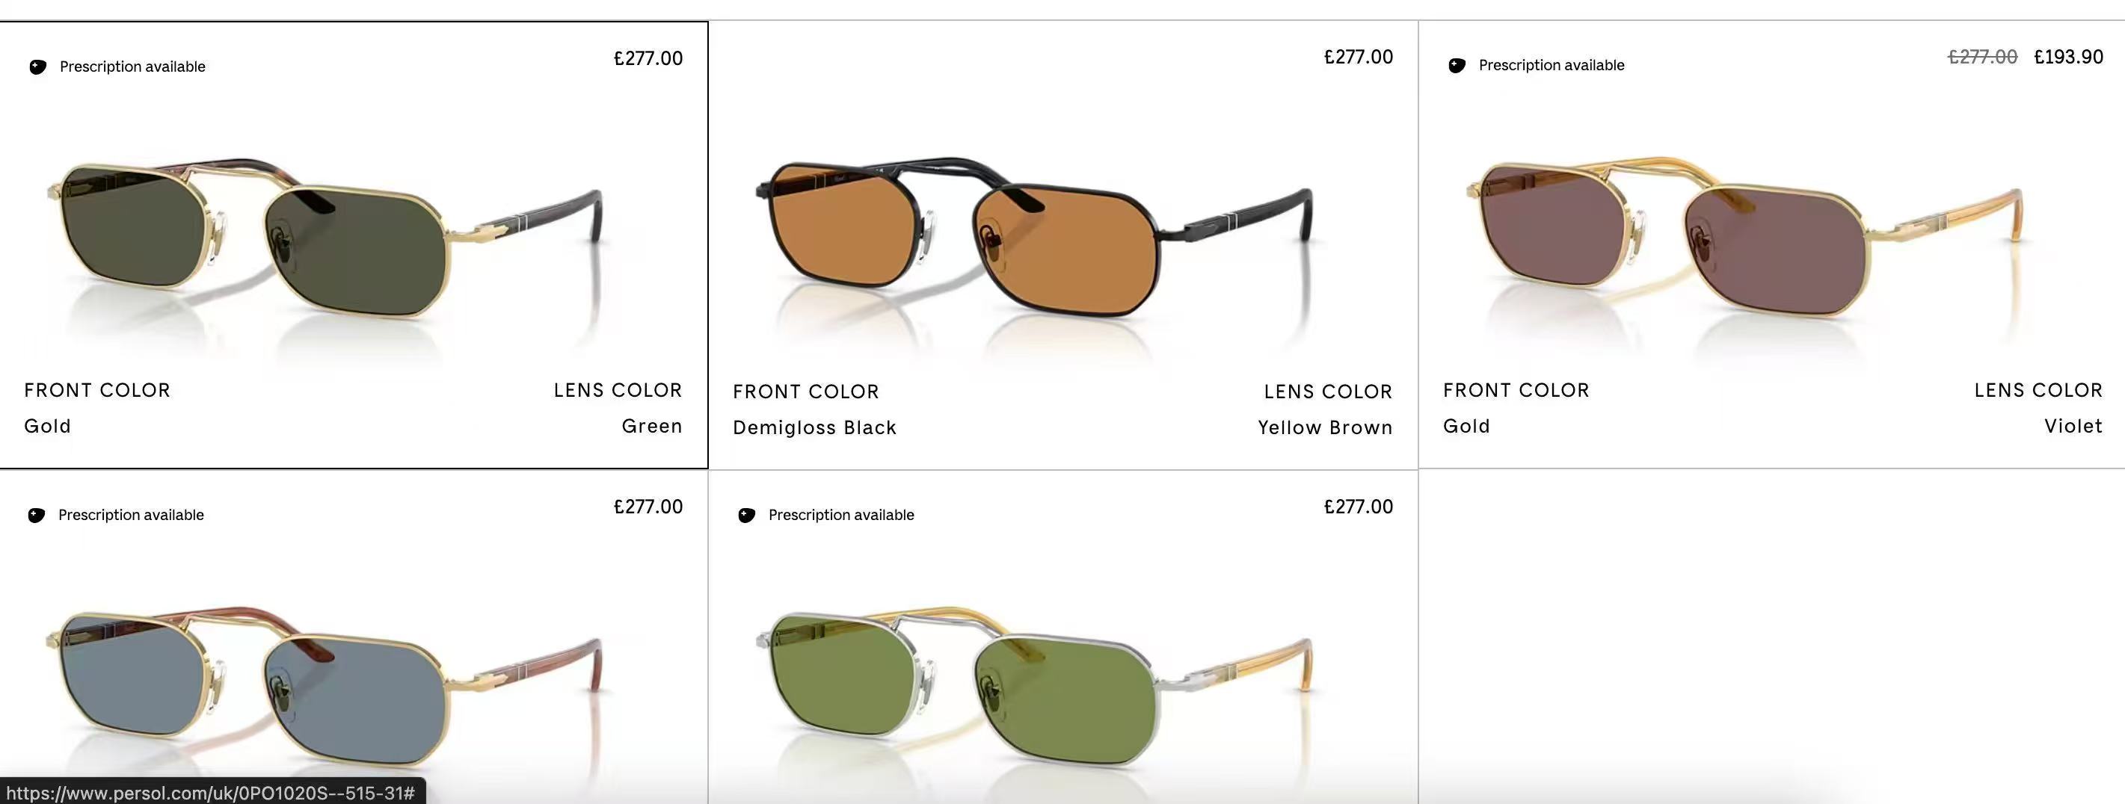2125x804 pixels.
Task: Click the discounted £193.90 price
Action: pyautogui.click(x=2068, y=57)
